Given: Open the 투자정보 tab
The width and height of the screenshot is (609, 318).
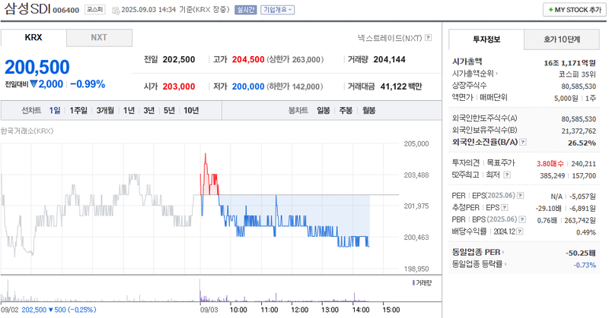Looking at the screenshot, I should (486, 39).
